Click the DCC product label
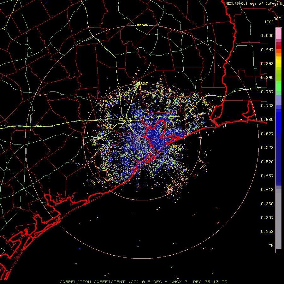 coord(277,19)
